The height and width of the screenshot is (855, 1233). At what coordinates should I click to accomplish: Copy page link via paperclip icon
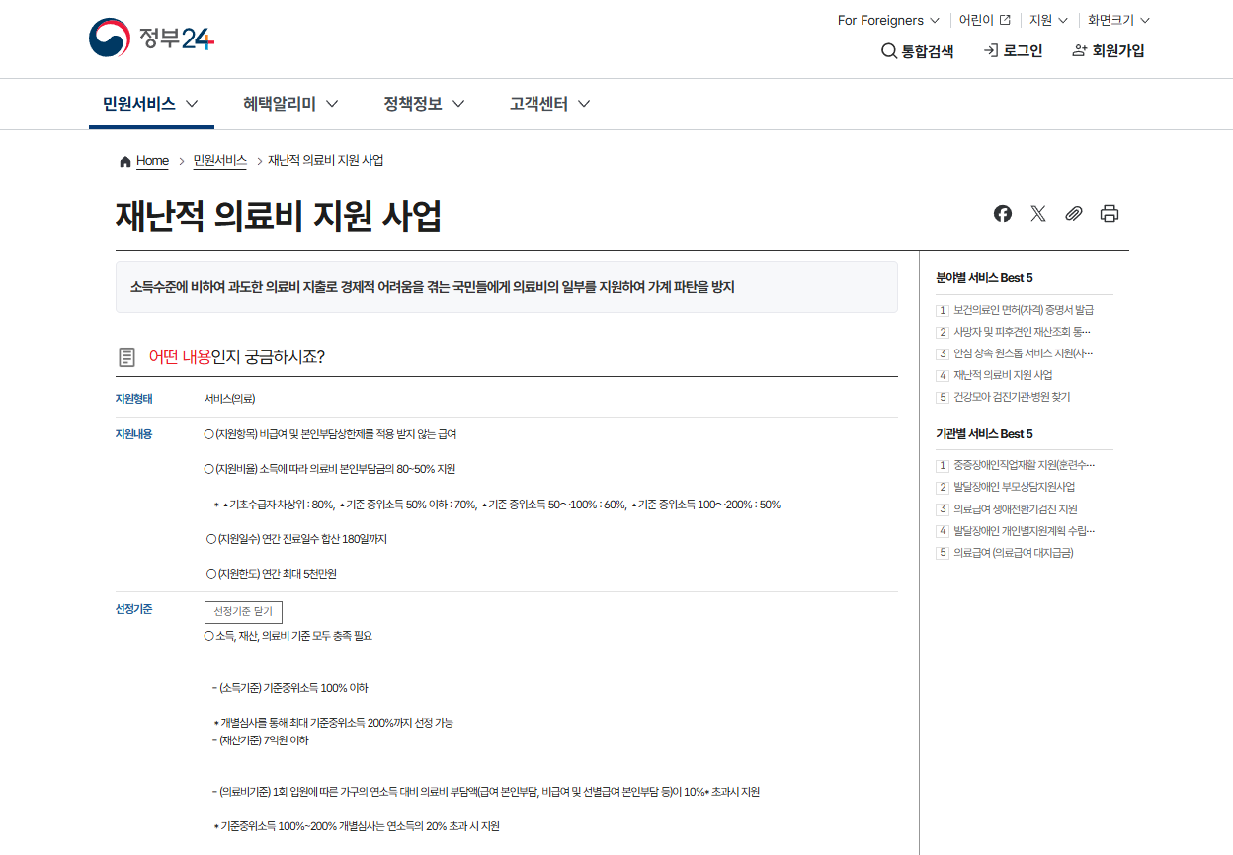click(x=1073, y=213)
